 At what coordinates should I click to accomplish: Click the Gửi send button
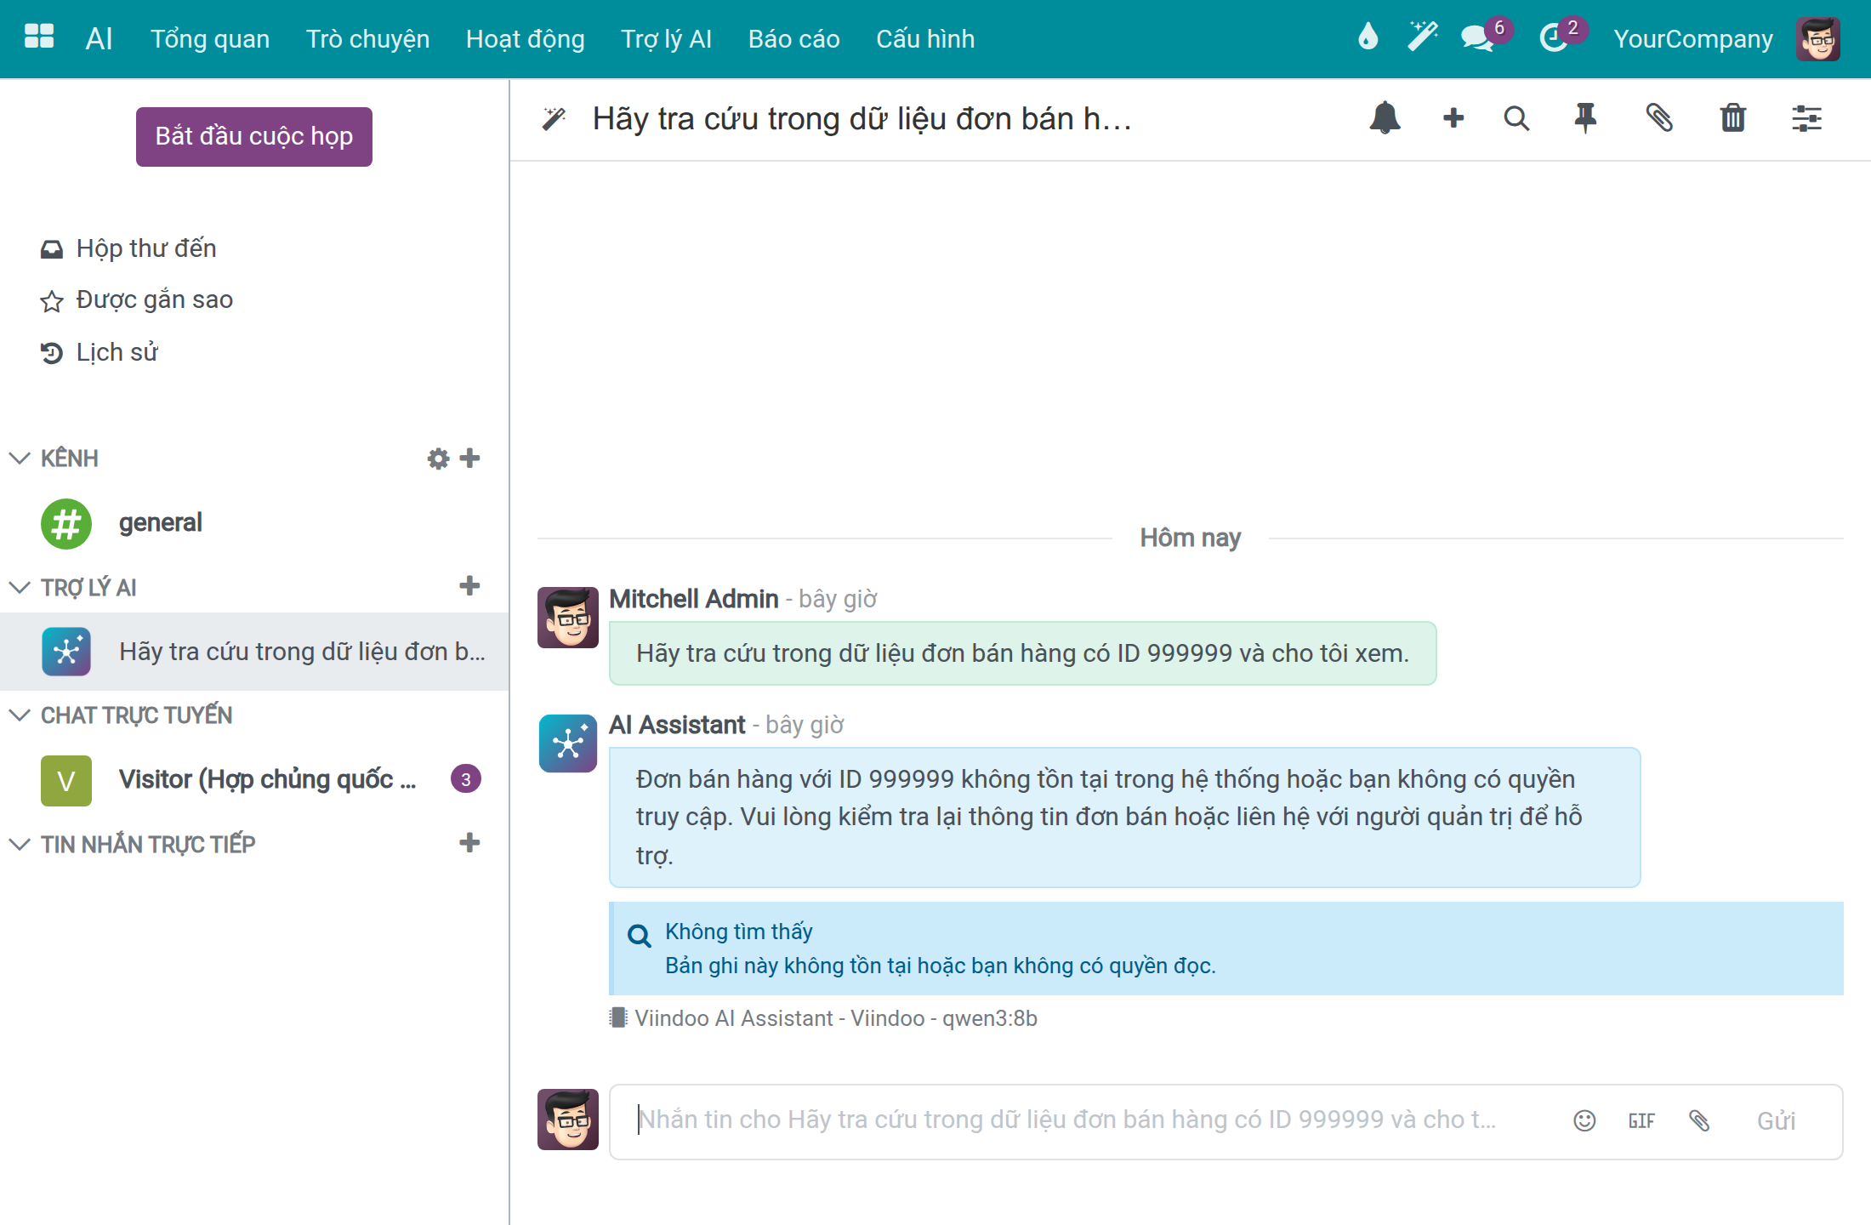point(1776,1121)
